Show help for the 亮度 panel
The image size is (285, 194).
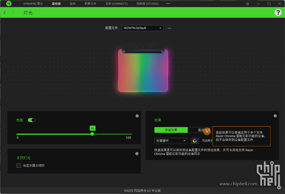[x=137, y=116]
